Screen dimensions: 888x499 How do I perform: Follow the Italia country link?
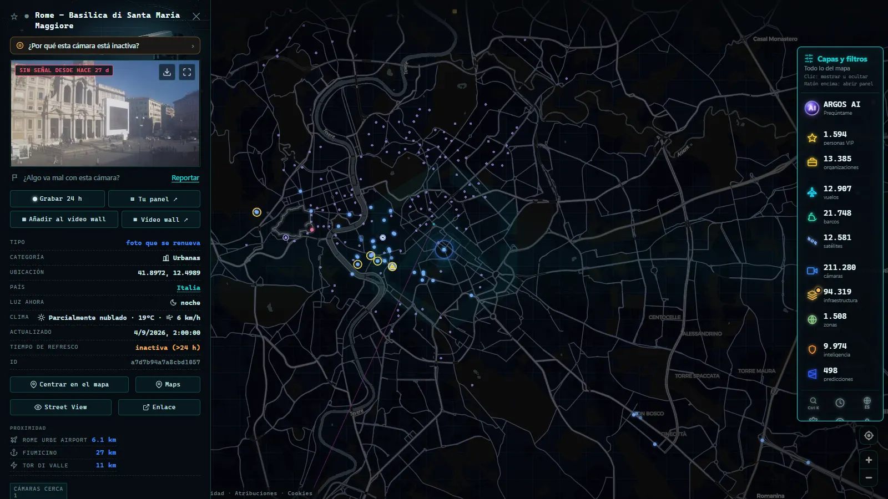[x=188, y=288]
